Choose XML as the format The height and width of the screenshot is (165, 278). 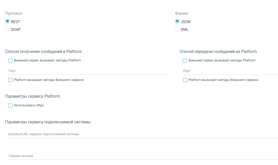[177, 29]
